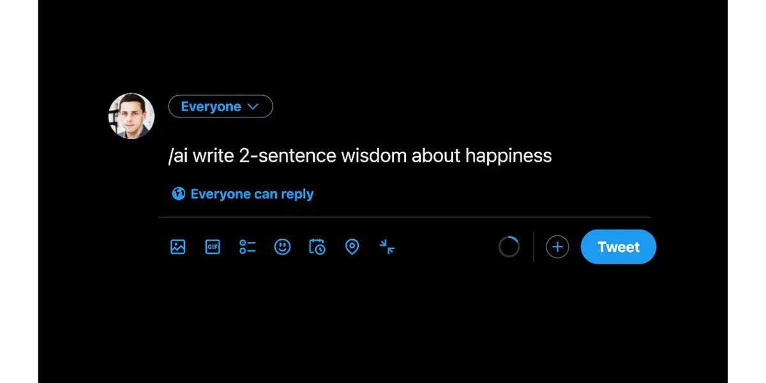Open the emoji picker smiley icon
The height and width of the screenshot is (383, 766).
[282, 247]
